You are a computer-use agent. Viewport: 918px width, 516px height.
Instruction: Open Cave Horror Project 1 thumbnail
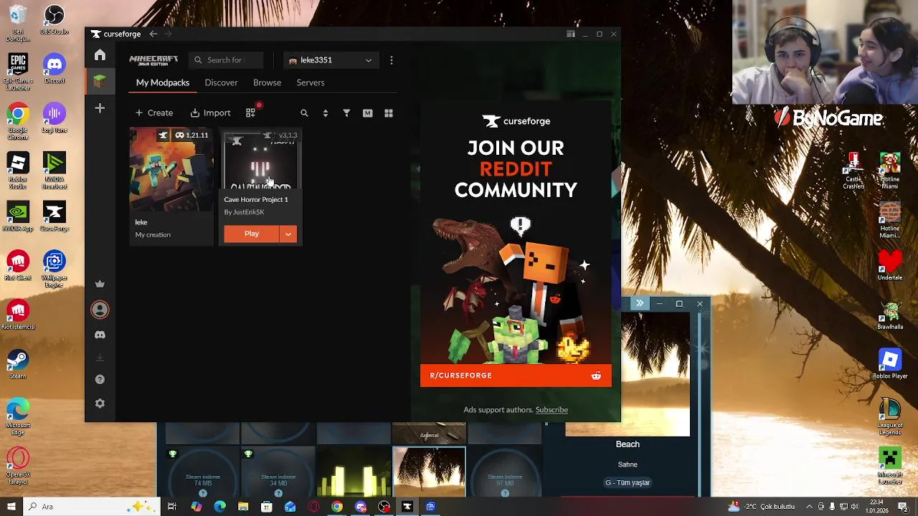pyautogui.click(x=260, y=160)
